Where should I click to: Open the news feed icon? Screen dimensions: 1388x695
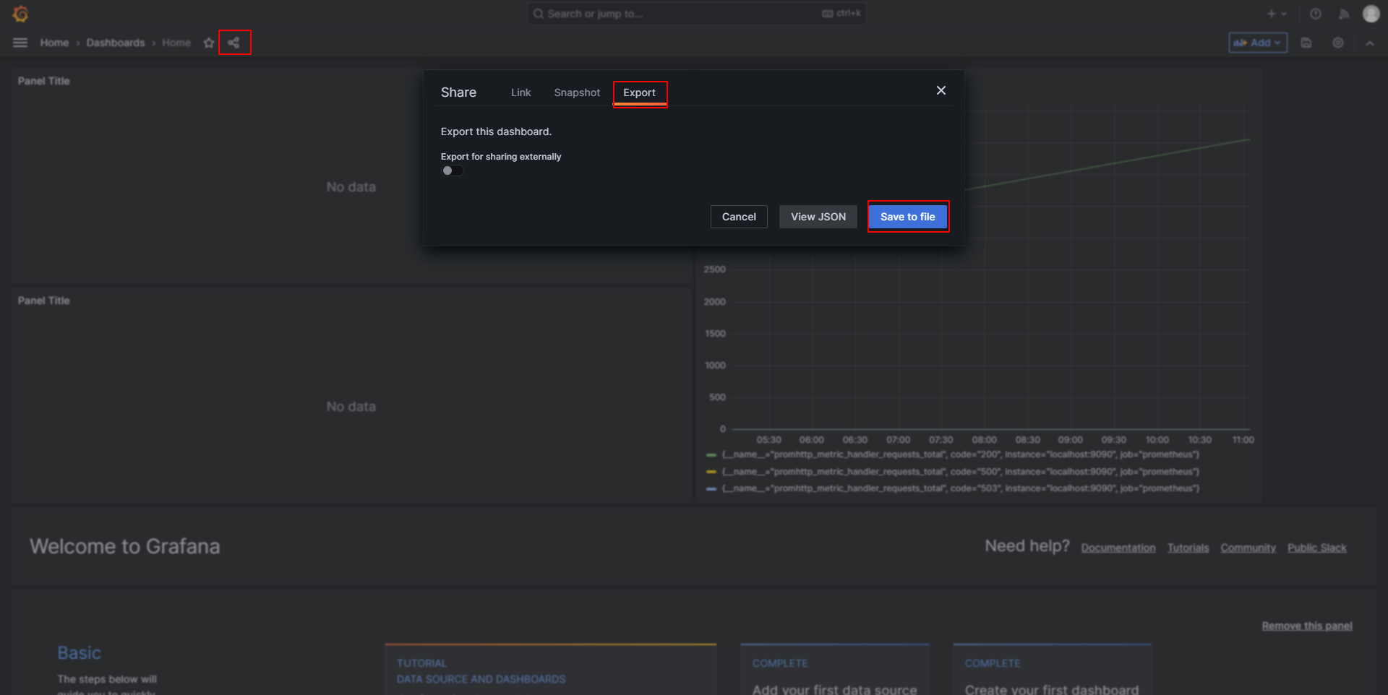[1344, 14]
